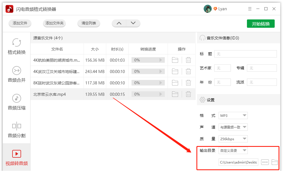Open the 格式 MP3 format dropdown
This screenshot has width=283, height=171.
[233, 115]
